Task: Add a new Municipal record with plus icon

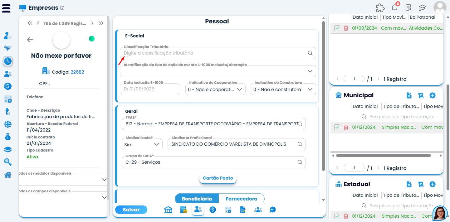Action: coord(433,95)
